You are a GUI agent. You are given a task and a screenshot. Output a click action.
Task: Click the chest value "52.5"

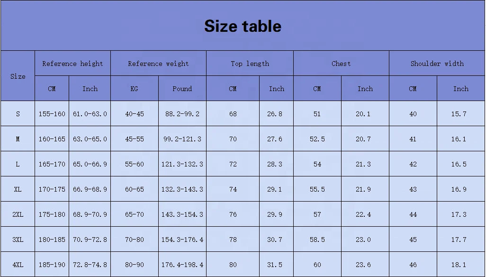(317, 139)
